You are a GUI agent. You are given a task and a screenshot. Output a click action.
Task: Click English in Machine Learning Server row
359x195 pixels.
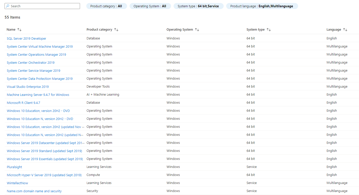click(x=332, y=95)
